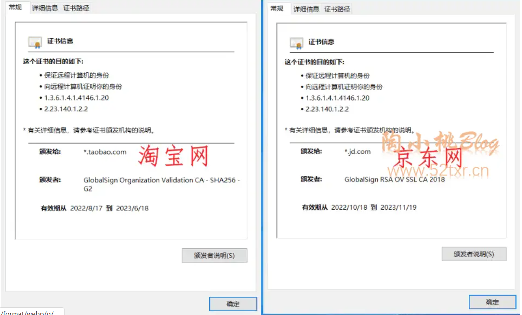Click 1.3.6.1.4.1.4146.1.20 in taobao certificate
The image size is (522, 315).
point(77,98)
